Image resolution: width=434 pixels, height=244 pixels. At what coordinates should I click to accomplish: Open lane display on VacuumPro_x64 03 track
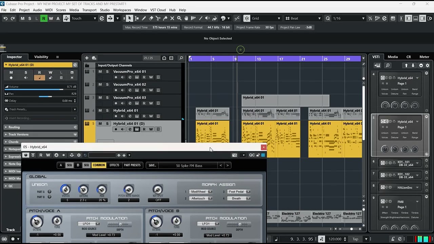click(x=158, y=103)
